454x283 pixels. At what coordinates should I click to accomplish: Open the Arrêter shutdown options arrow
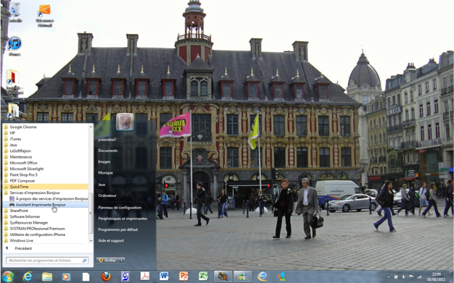[x=122, y=260]
